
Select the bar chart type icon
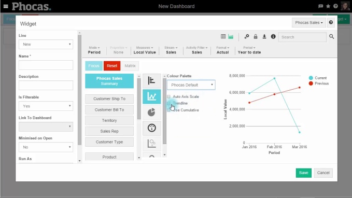(152, 80)
